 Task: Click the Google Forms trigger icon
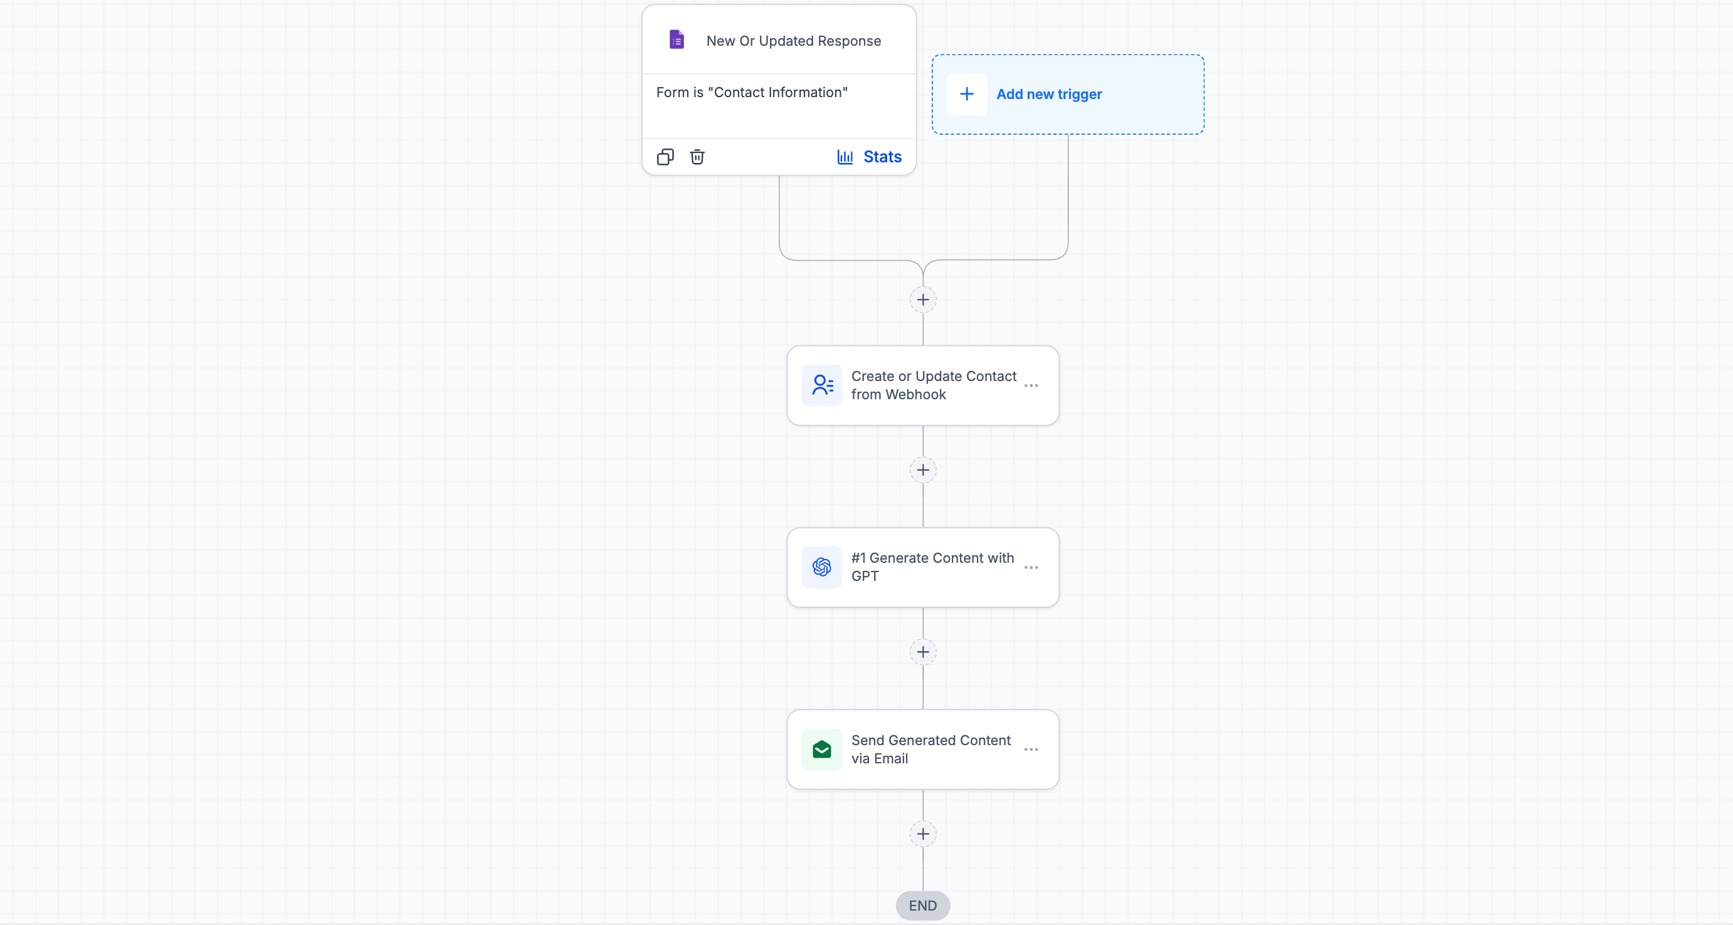click(677, 39)
